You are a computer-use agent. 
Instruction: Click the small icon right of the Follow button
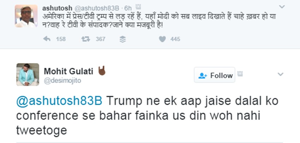click(x=240, y=73)
